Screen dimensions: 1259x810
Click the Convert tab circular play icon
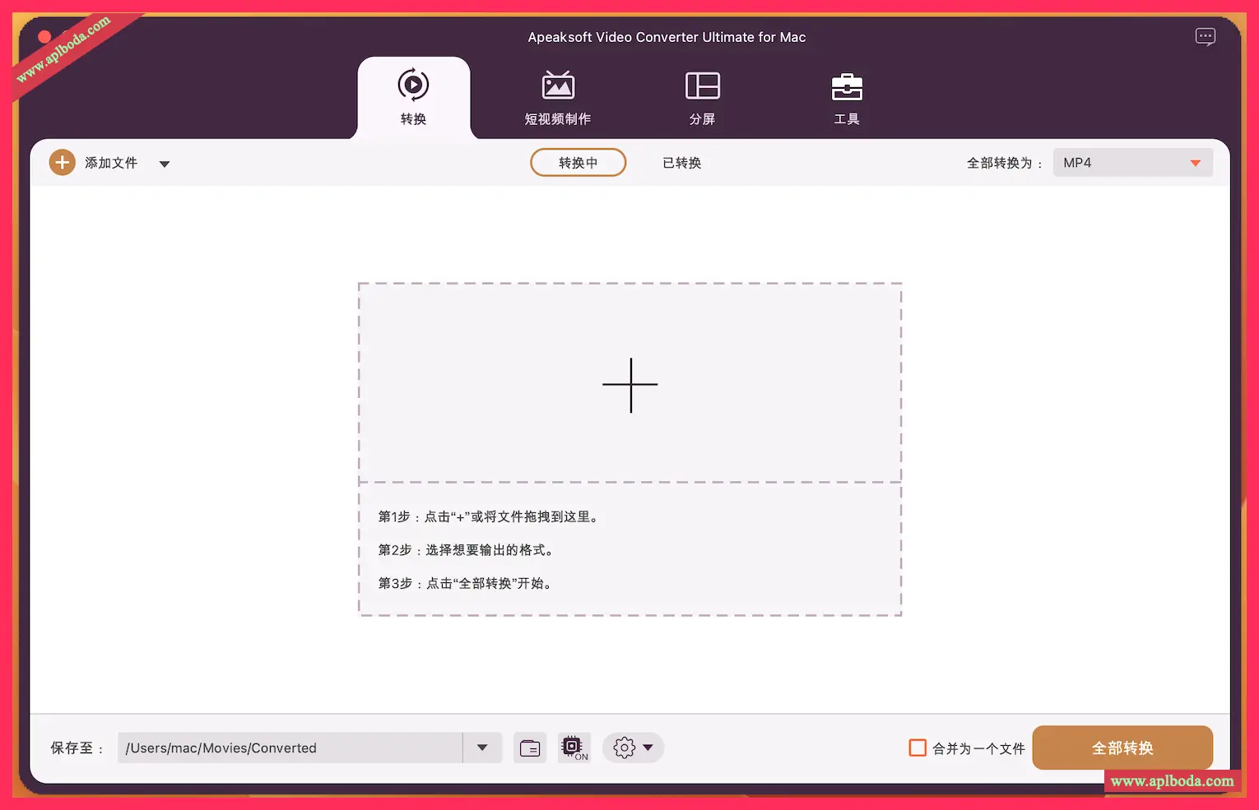413,86
